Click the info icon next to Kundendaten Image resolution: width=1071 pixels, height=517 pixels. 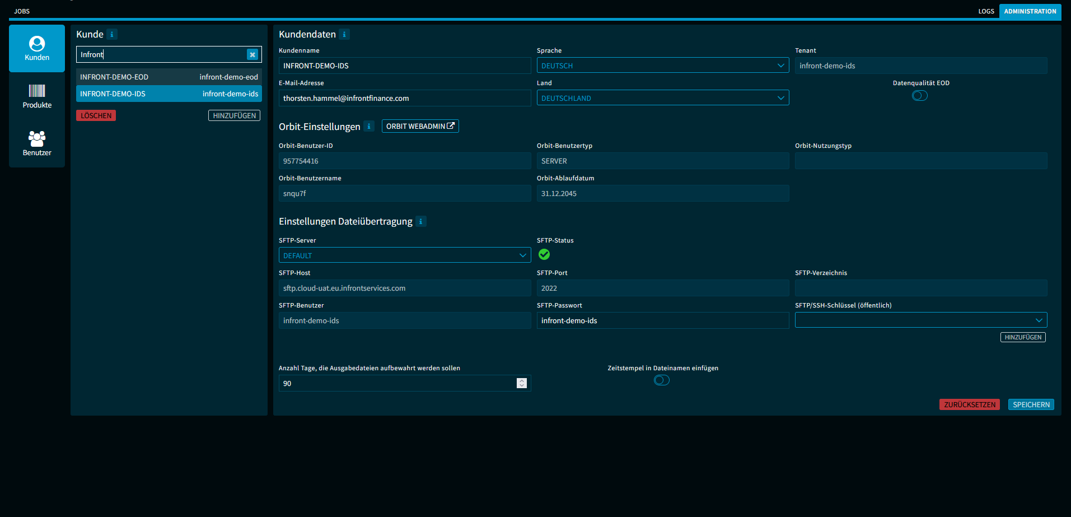click(x=344, y=34)
